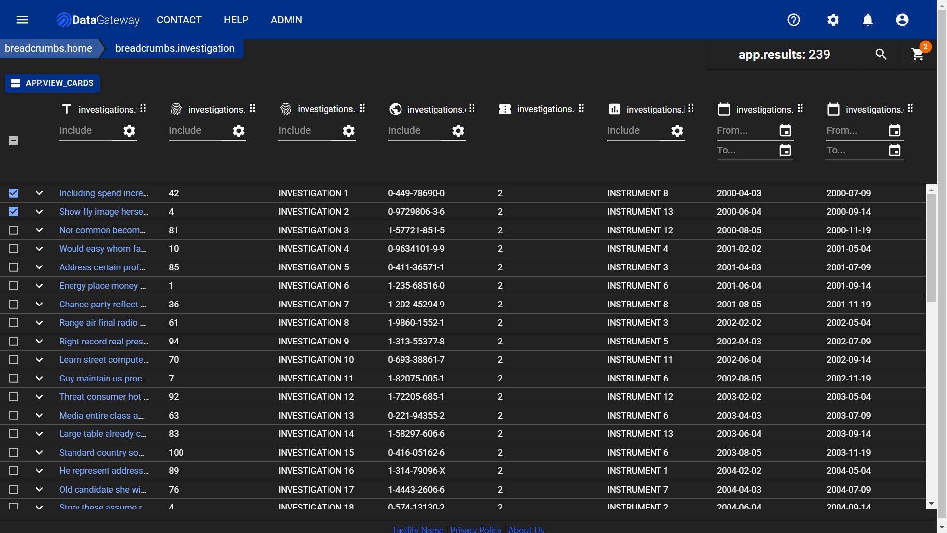Click the bar chart icon column header

click(614, 109)
